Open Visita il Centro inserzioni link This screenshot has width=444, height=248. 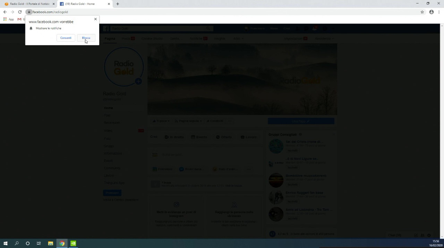click(121, 200)
